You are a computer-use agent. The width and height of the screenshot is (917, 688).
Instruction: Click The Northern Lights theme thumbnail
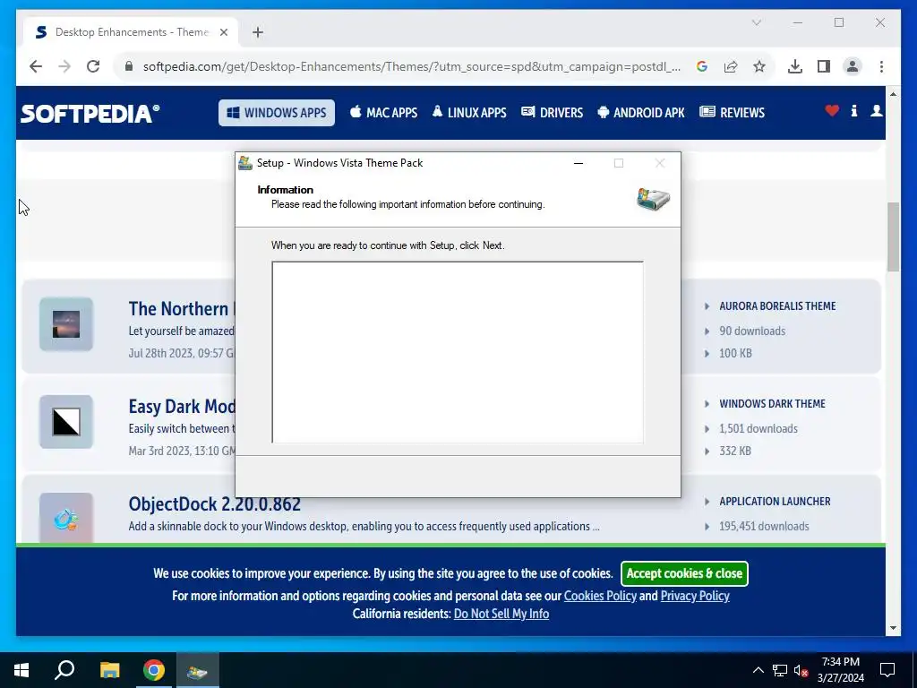66,324
